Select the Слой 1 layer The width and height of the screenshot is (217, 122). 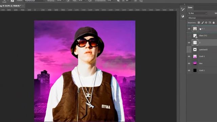(x=202, y=70)
